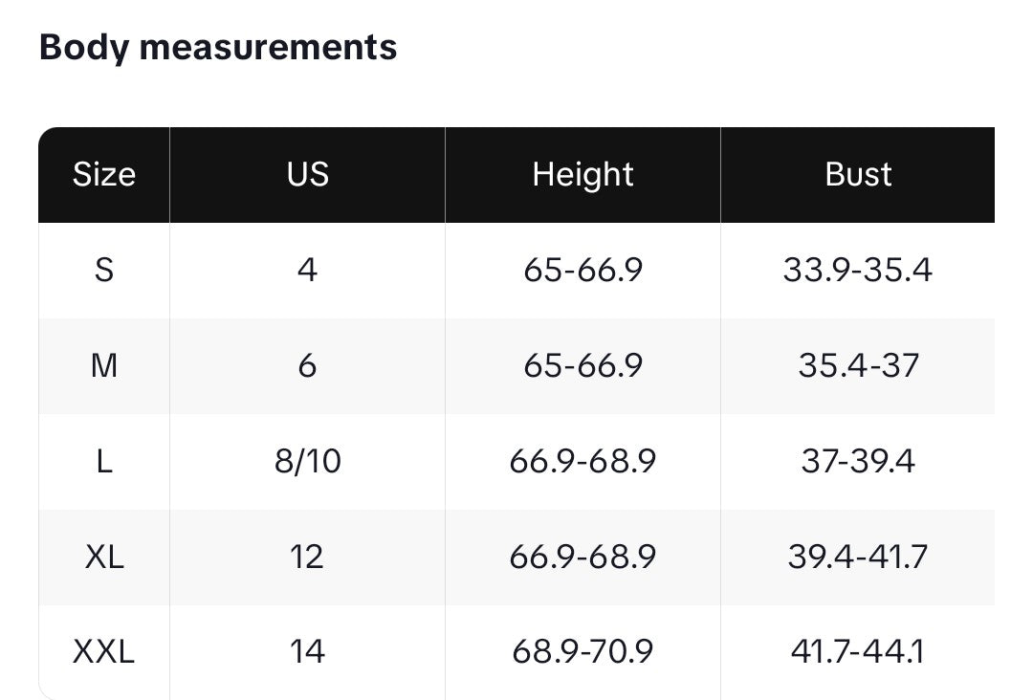The image size is (1033, 700).
Task: Click the Bust column header
Action: click(x=858, y=175)
